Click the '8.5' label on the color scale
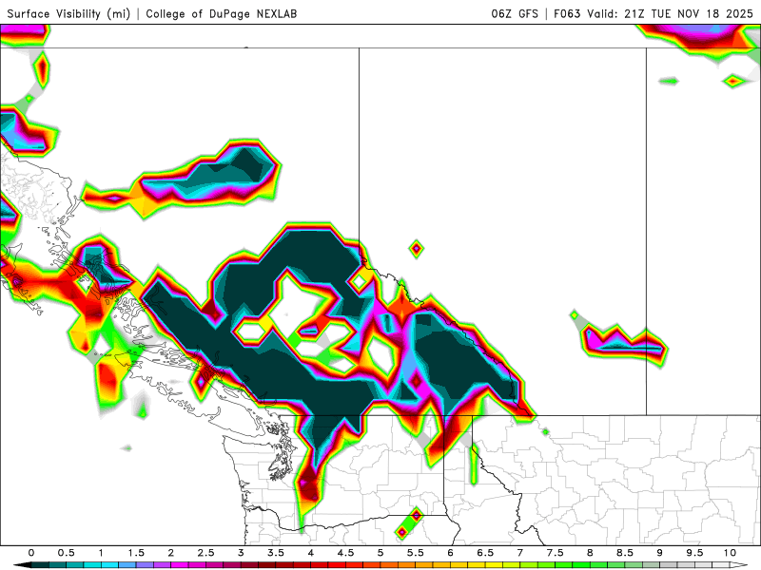 625,553
